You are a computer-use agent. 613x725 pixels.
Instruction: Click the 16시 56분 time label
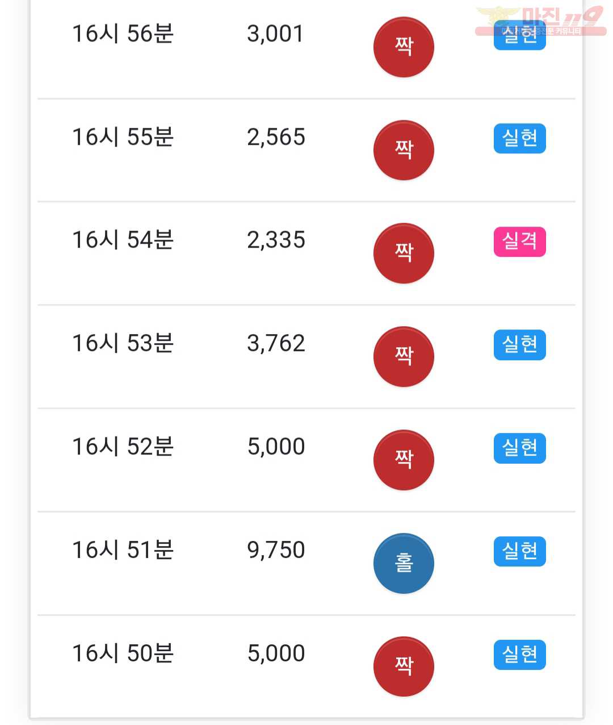point(123,34)
